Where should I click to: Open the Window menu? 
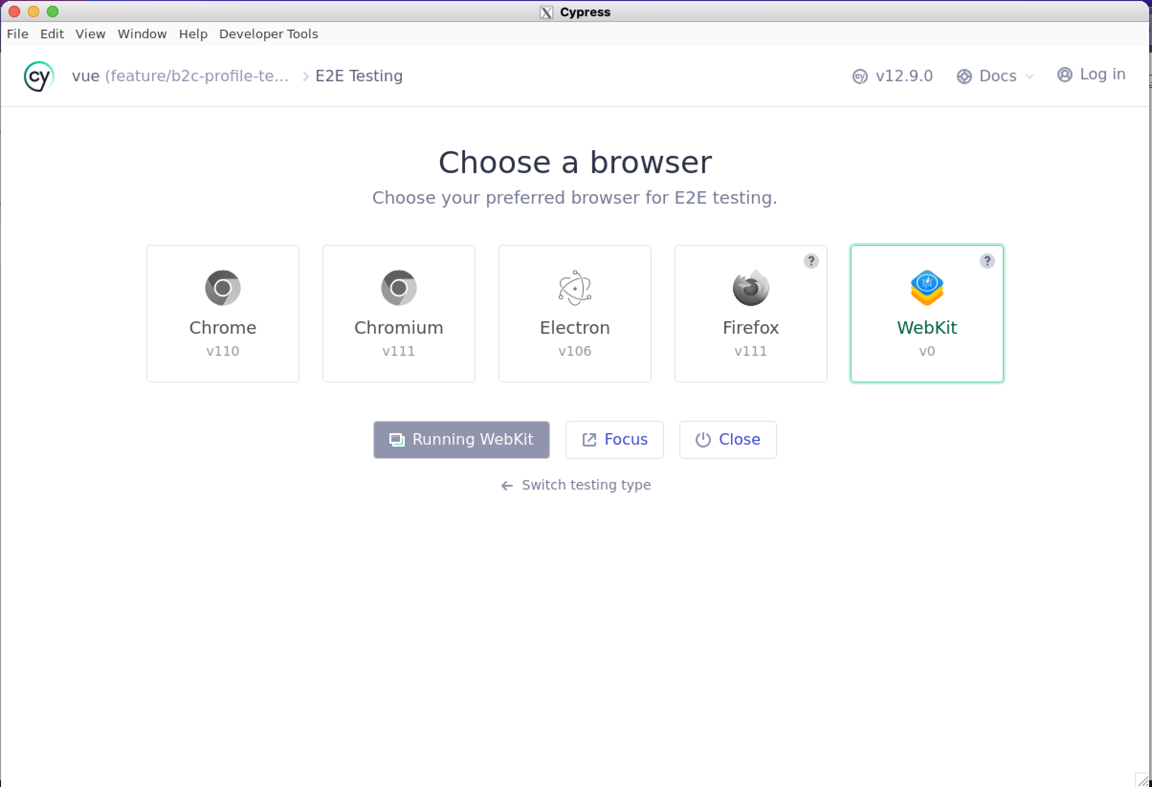coord(142,33)
